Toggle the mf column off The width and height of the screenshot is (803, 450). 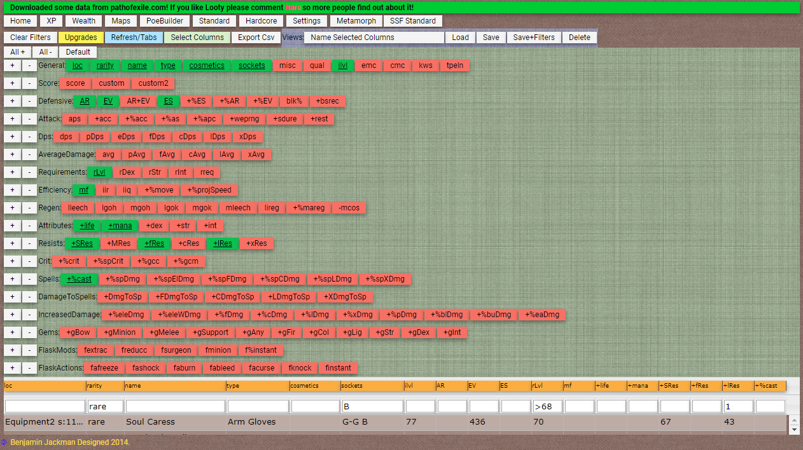tap(84, 190)
